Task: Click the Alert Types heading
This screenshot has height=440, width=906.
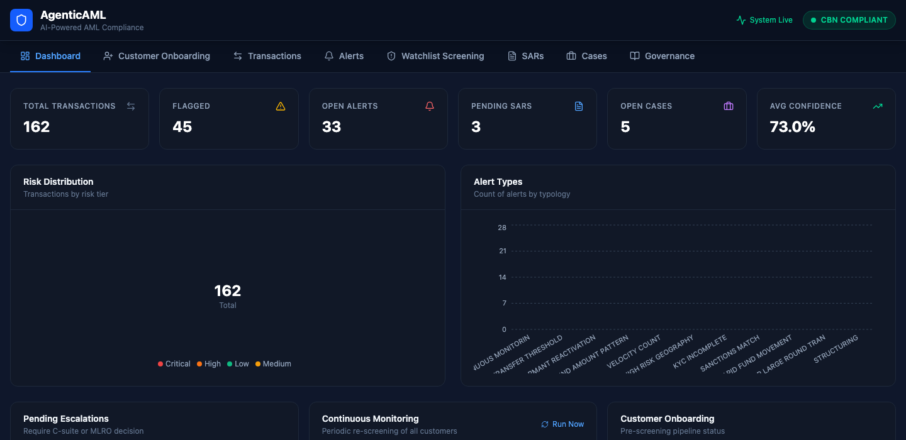Action: (x=498, y=182)
